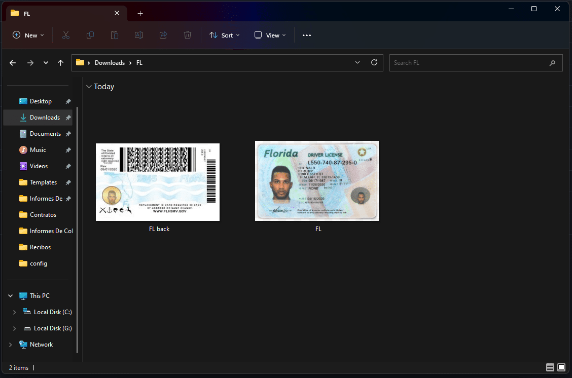
Task: Refresh the FL folder view
Action: coord(374,62)
